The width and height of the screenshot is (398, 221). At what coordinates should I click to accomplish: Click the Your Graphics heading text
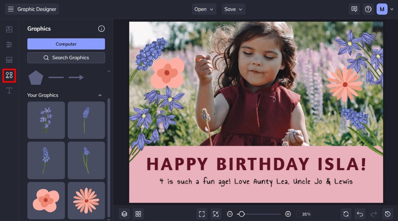[x=43, y=95]
